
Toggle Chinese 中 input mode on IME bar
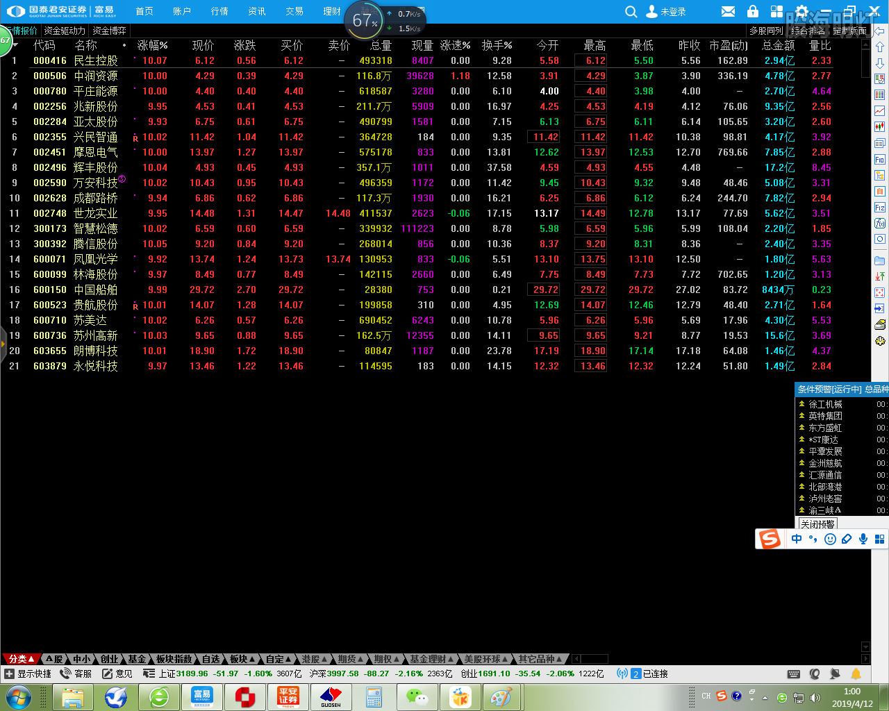797,539
